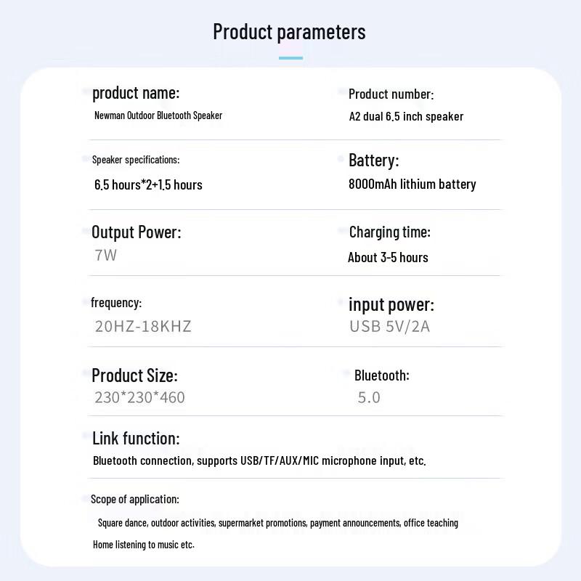Click the "Scope of application:" label
Image resolution: width=581 pixels, height=581 pixels.
click(x=135, y=499)
